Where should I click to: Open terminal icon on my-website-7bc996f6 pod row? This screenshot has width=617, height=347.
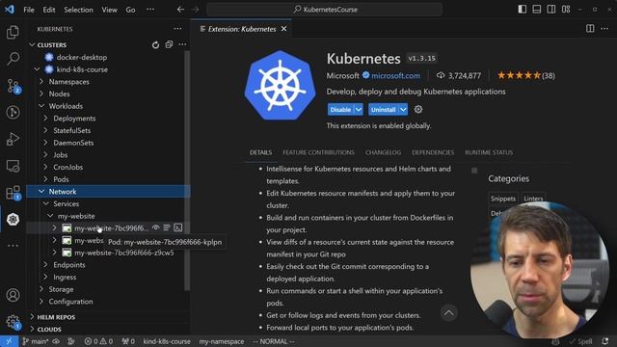[177, 227]
